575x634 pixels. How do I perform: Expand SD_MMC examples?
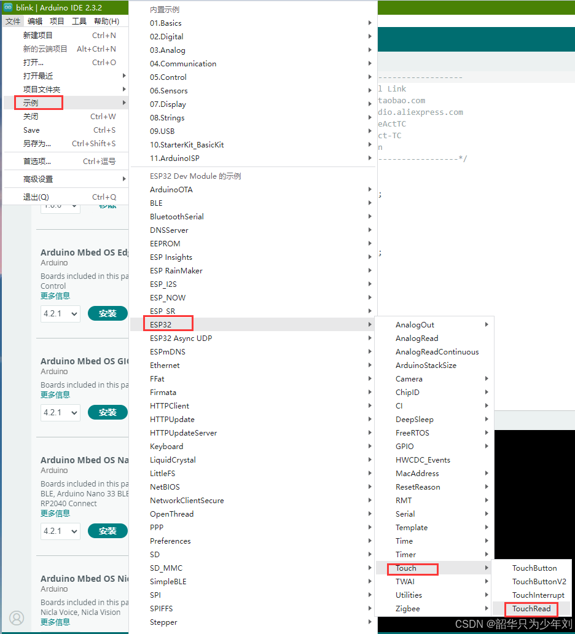[x=254, y=568]
